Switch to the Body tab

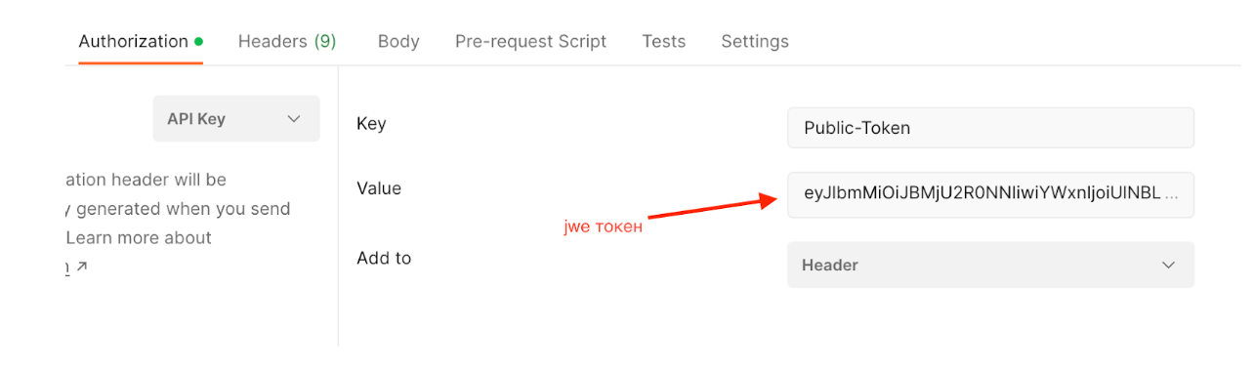pos(398,42)
